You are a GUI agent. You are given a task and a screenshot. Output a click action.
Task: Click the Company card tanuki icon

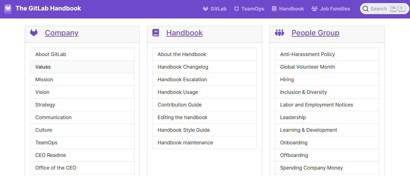click(x=34, y=33)
